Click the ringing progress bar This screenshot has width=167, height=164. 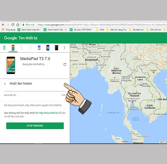[35, 91]
